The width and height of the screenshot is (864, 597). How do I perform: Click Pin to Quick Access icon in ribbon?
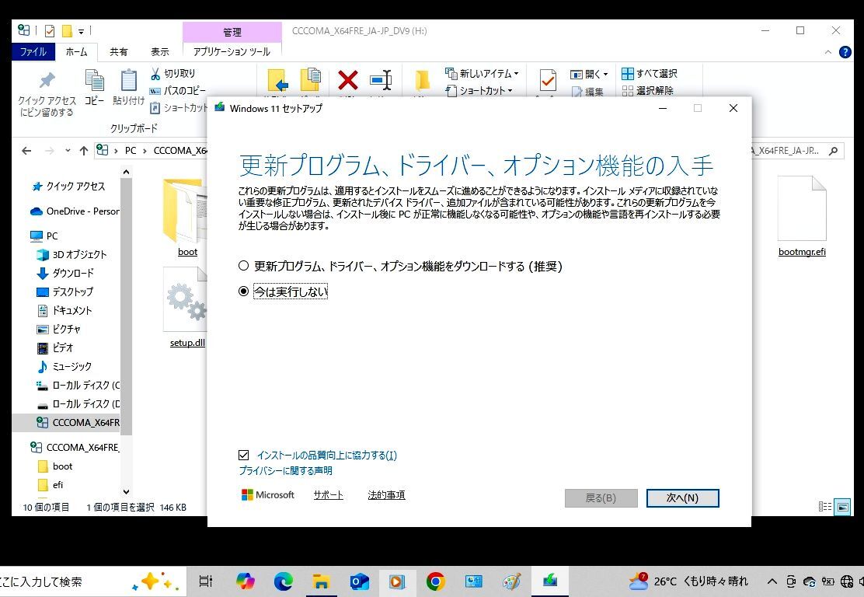click(x=47, y=81)
